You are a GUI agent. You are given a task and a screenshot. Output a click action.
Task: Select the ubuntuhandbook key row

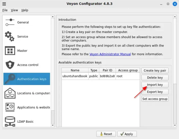(x=75, y=76)
